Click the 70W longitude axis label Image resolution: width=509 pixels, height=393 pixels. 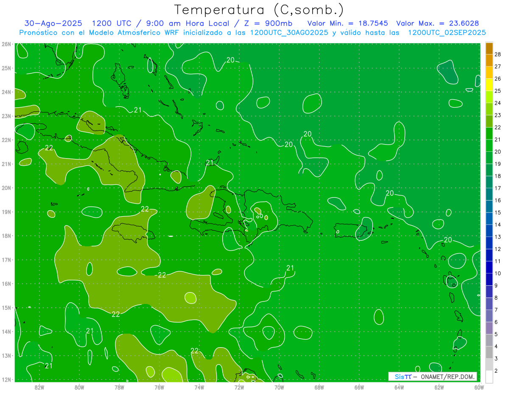click(279, 387)
